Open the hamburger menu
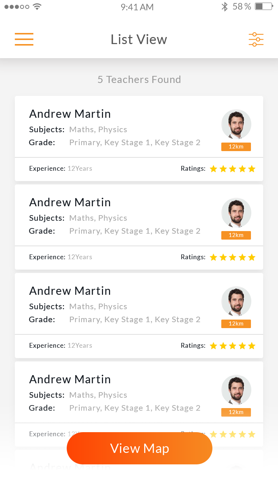The width and height of the screenshot is (278, 494). coord(24,39)
